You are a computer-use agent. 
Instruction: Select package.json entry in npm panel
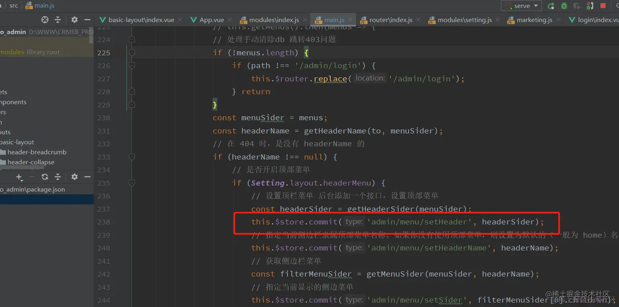(32, 189)
